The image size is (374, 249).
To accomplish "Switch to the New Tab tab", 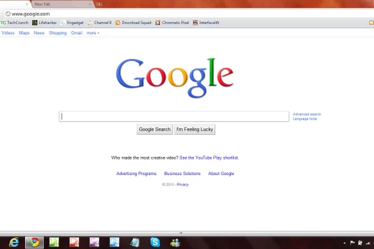I will [62, 4].
